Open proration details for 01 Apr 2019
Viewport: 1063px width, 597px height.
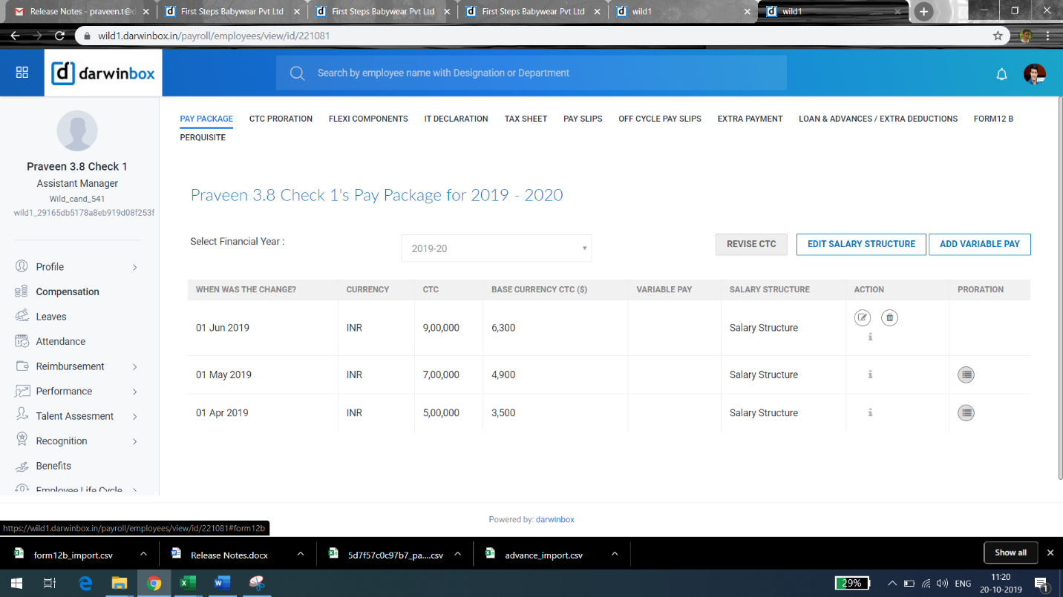(x=966, y=413)
